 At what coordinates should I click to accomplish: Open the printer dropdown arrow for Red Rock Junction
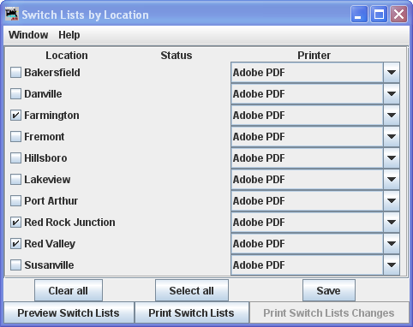pyautogui.click(x=392, y=223)
